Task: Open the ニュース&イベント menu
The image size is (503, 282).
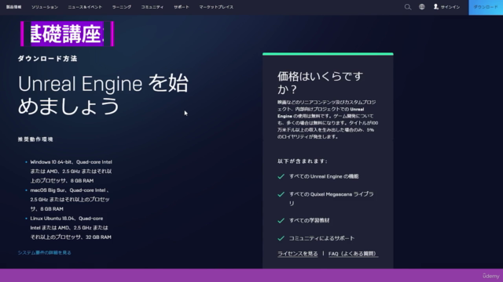Action: [x=85, y=7]
